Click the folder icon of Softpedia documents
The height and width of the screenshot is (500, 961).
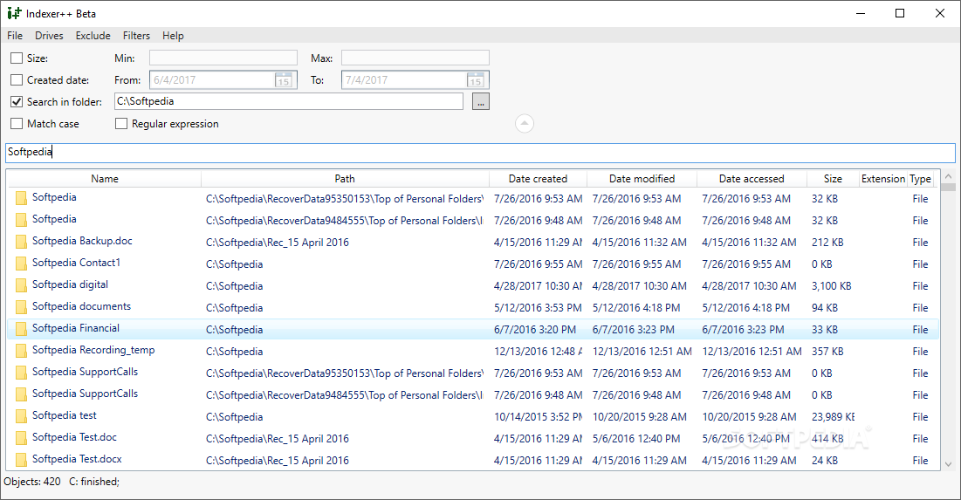[x=22, y=307]
